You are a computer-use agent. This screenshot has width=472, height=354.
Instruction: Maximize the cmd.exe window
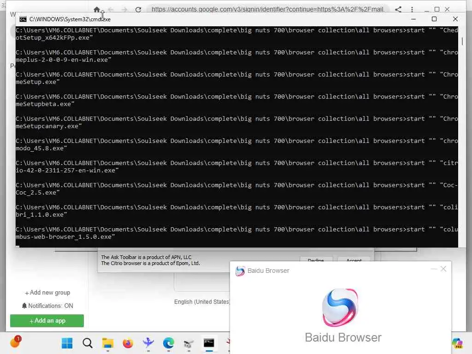434,19
